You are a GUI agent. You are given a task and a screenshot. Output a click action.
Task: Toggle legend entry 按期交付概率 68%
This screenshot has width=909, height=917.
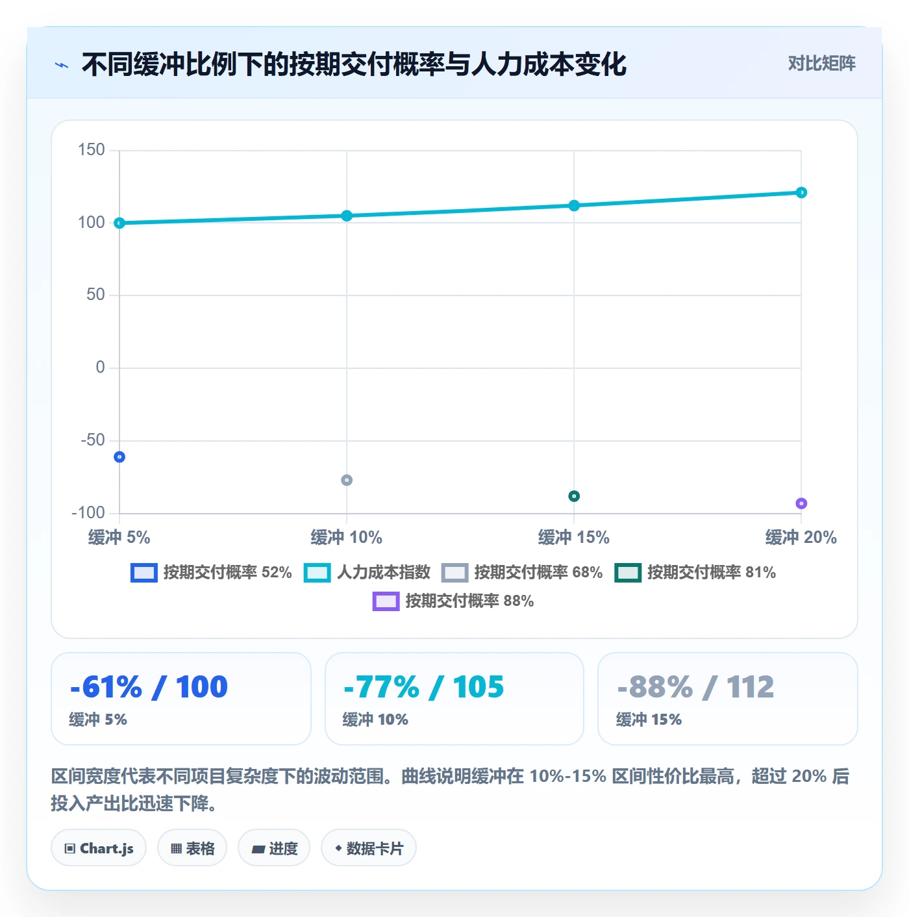(522, 573)
